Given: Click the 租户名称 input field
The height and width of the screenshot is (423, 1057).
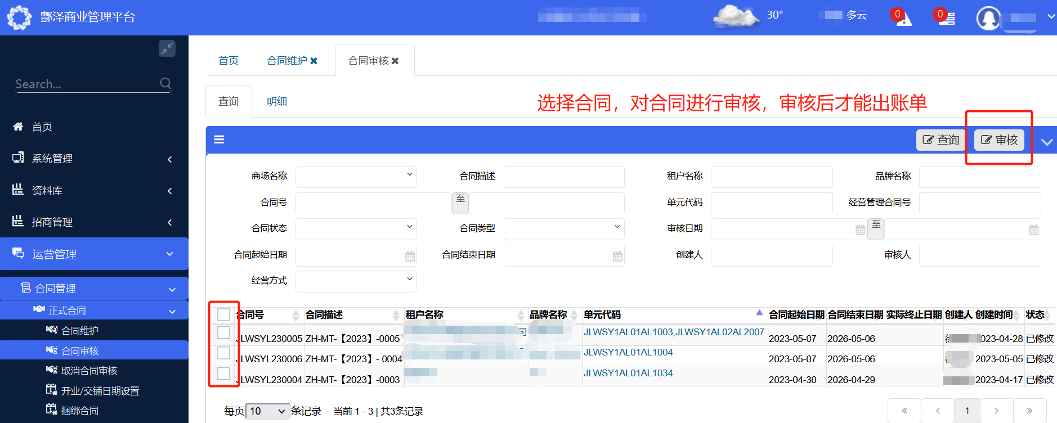Looking at the screenshot, I should [x=772, y=177].
